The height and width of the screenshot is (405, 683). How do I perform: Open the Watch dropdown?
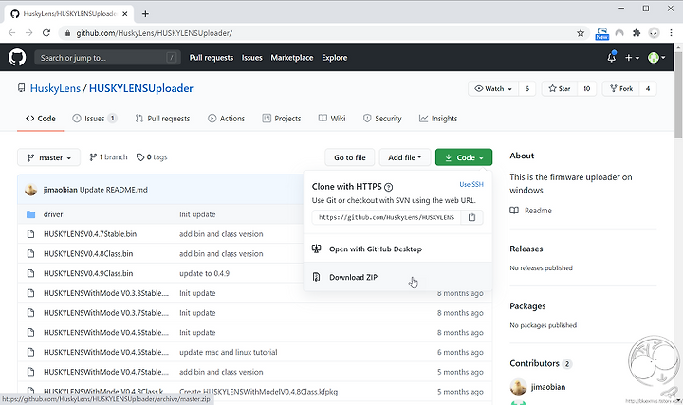point(493,88)
